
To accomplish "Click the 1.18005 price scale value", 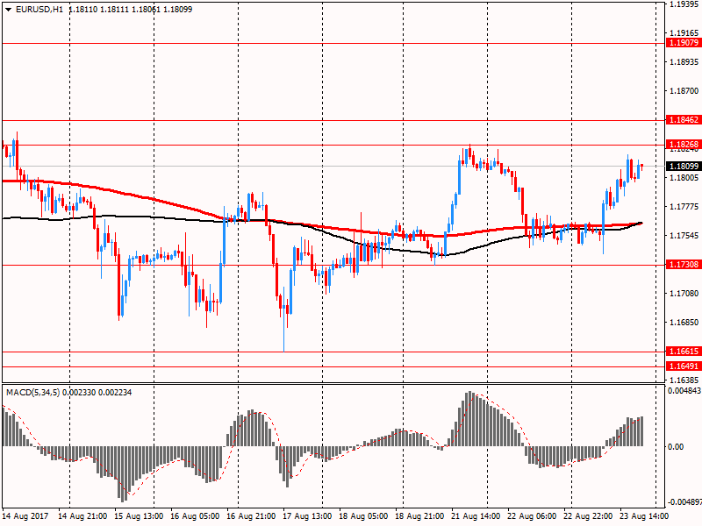I will (684, 178).
